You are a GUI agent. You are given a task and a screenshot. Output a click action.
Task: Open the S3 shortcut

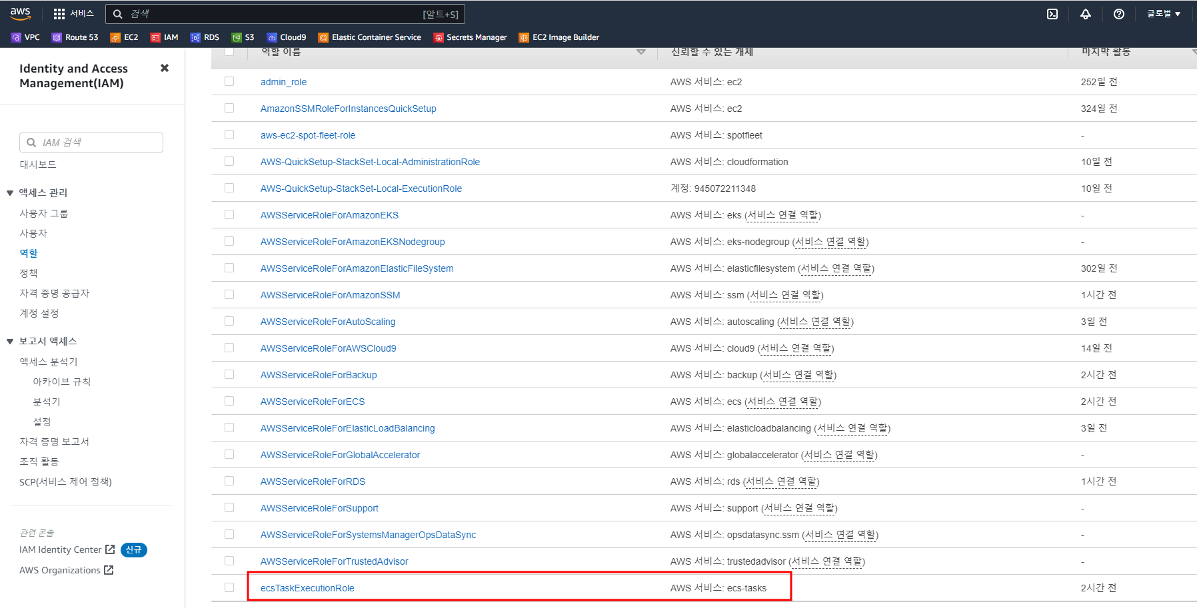tap(243, 37)
